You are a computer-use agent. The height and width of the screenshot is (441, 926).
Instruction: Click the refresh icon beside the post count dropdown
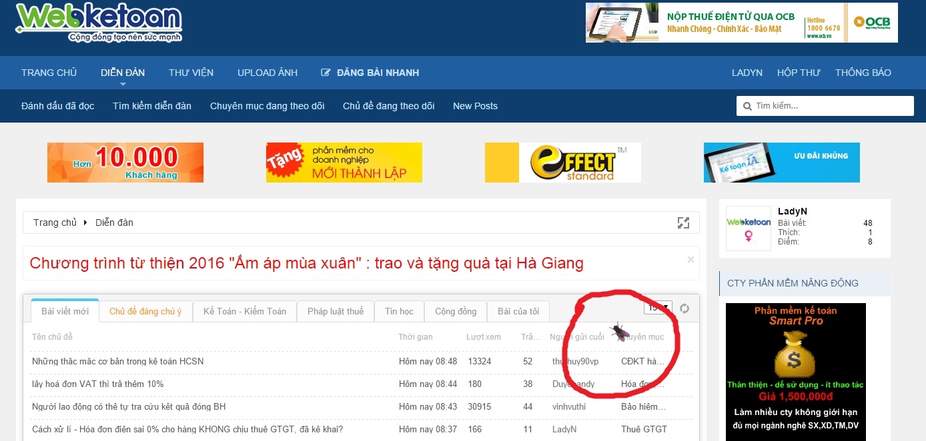click(684, 308)
